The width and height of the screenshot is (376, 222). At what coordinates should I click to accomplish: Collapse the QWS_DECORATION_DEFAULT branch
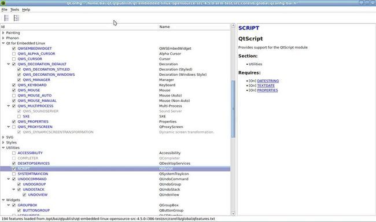click(9, 64)
